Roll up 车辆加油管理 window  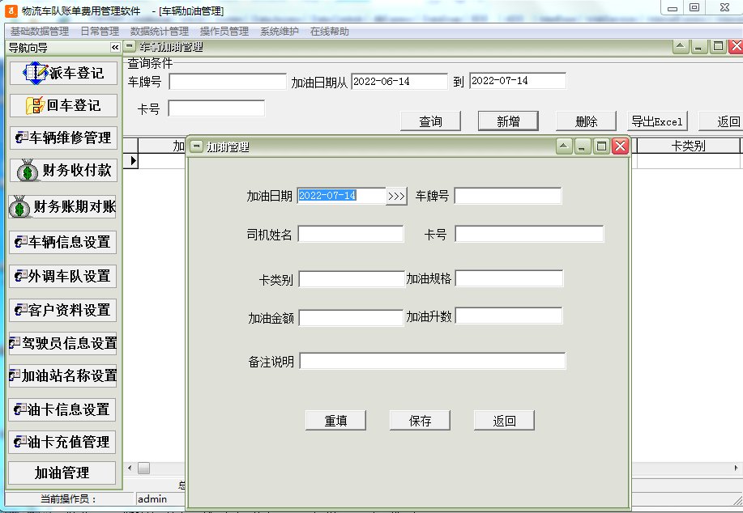pyautogui.click(x=681, y=46)
